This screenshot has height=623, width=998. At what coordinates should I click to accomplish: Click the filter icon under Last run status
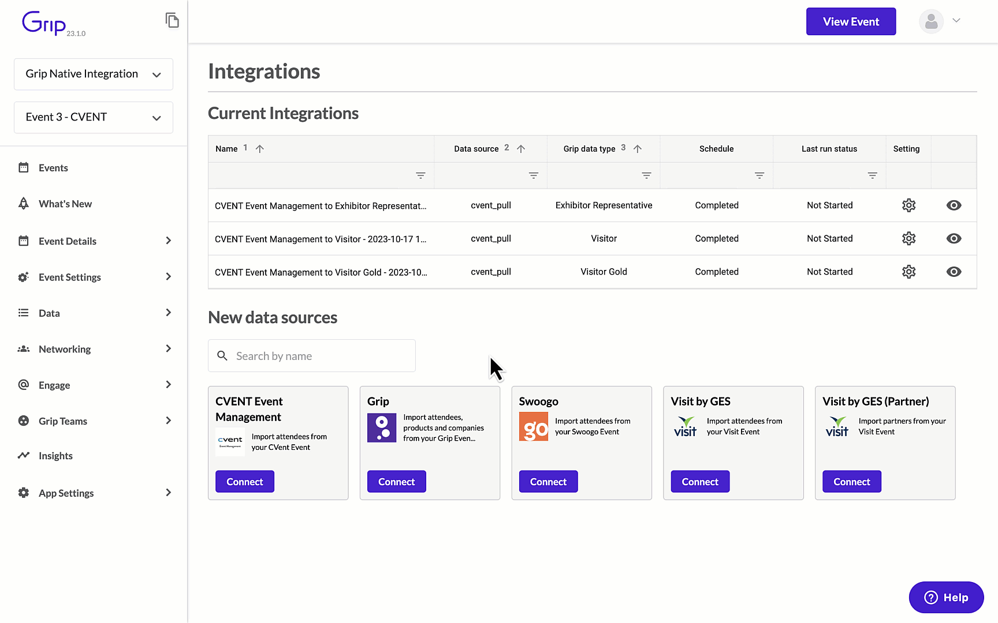coord(872,175)
